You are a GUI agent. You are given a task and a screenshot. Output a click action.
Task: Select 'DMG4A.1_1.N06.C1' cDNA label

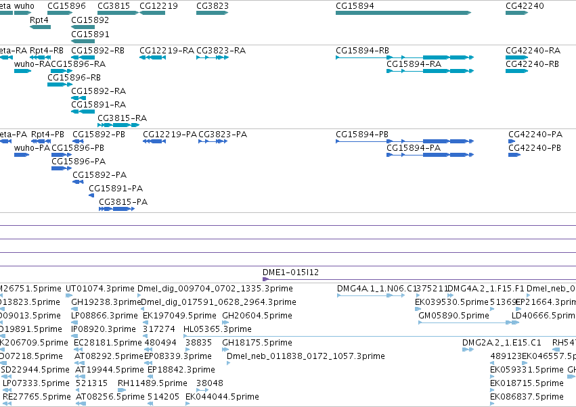376,289
